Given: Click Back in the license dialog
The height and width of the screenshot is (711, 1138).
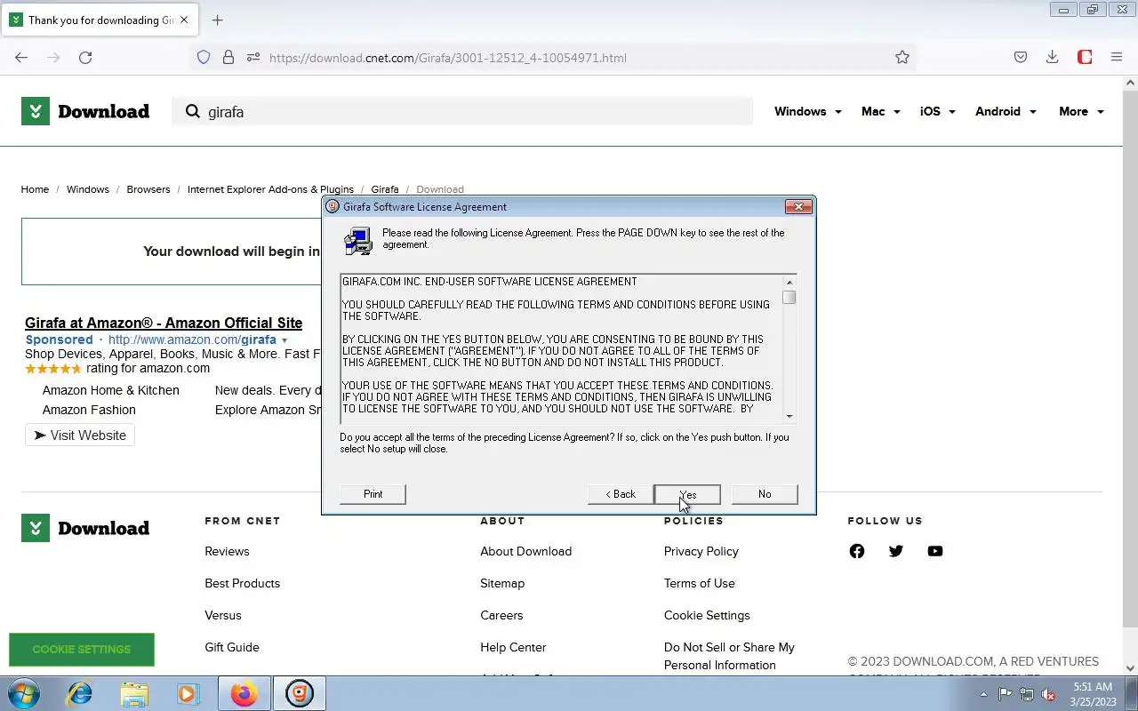Looking at the screenshot, I should 621,494.
